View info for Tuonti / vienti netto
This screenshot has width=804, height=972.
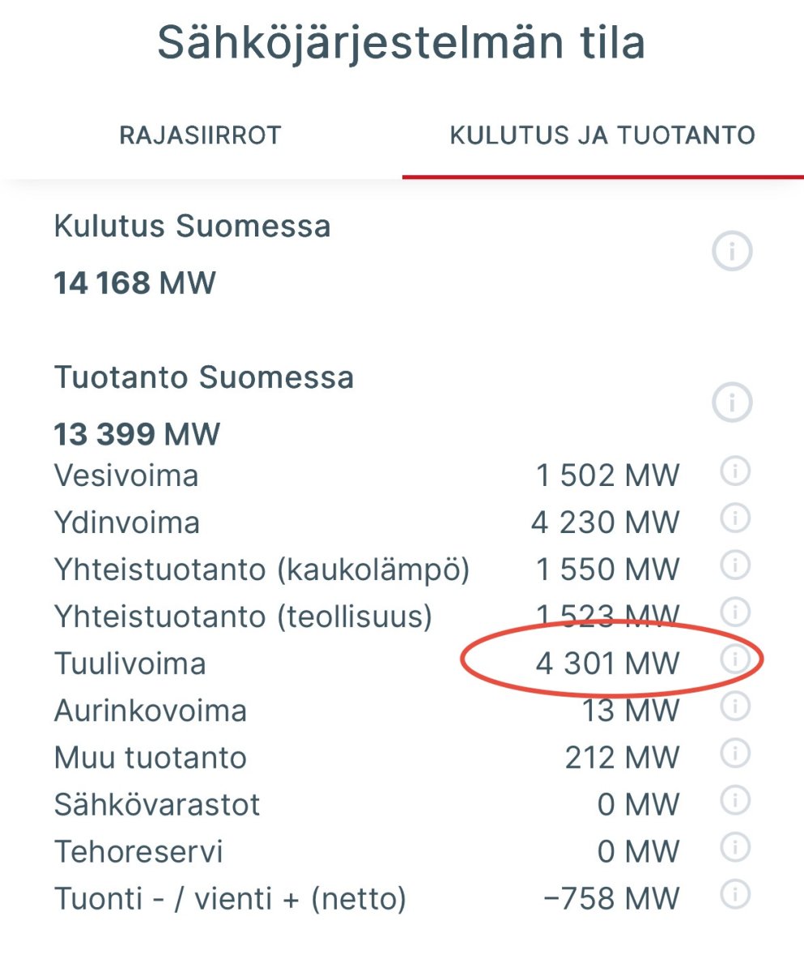[x=734, y=895]
